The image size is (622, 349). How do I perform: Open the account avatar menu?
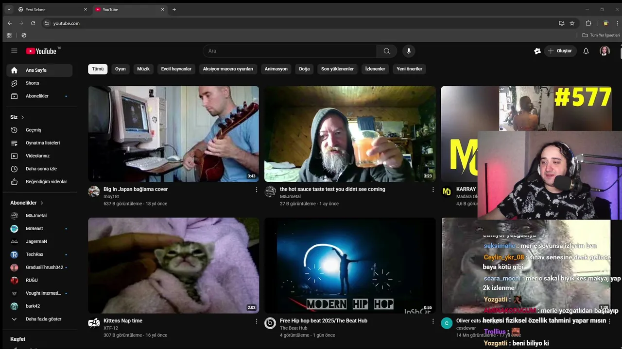[605, 51]
